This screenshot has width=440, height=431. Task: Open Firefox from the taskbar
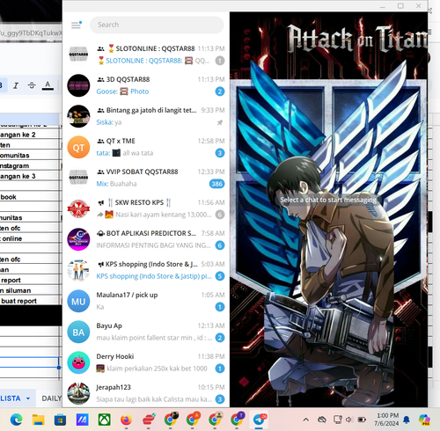click(x=126, y=420)
